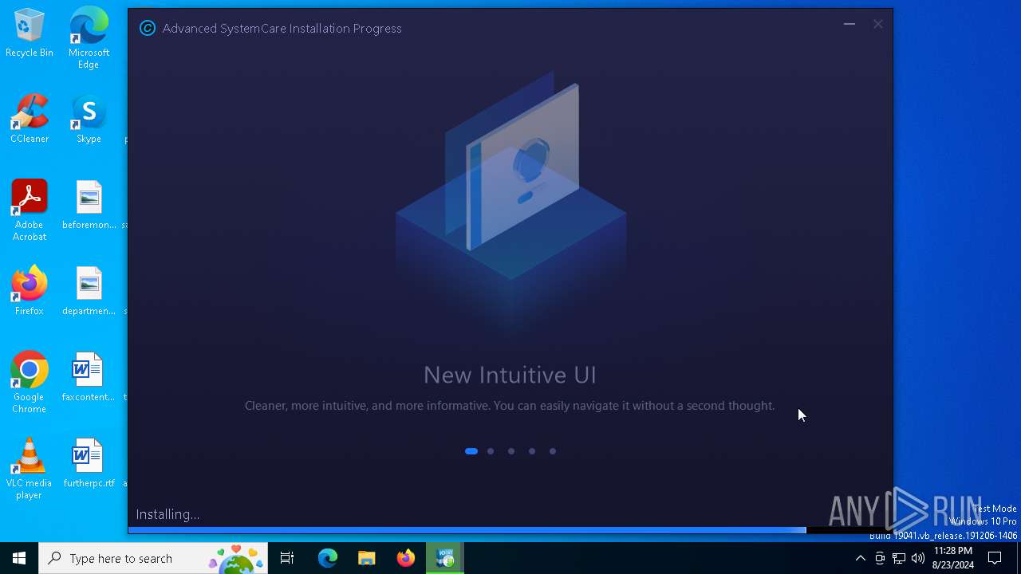
Task: Open File Explorer from the taskbar
Action: 366,558
